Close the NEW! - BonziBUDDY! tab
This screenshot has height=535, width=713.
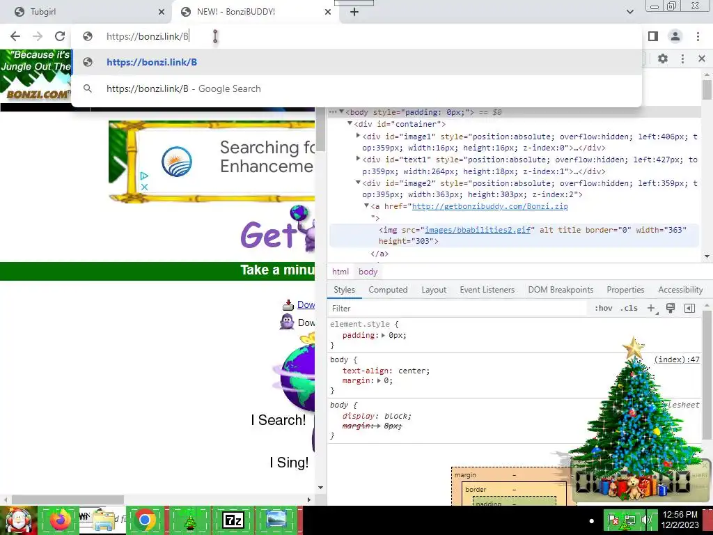328,12
